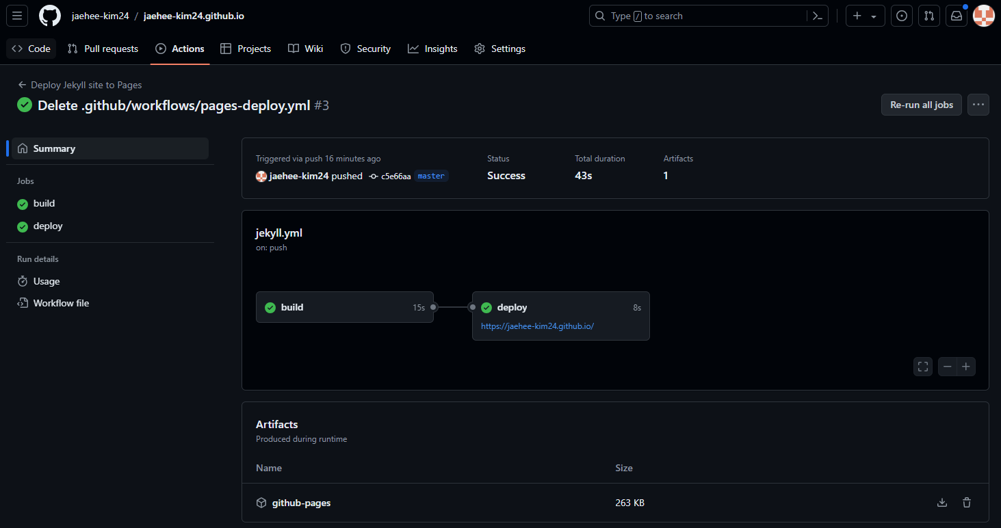
Task: Open the Insights tab
Action: 432,49
